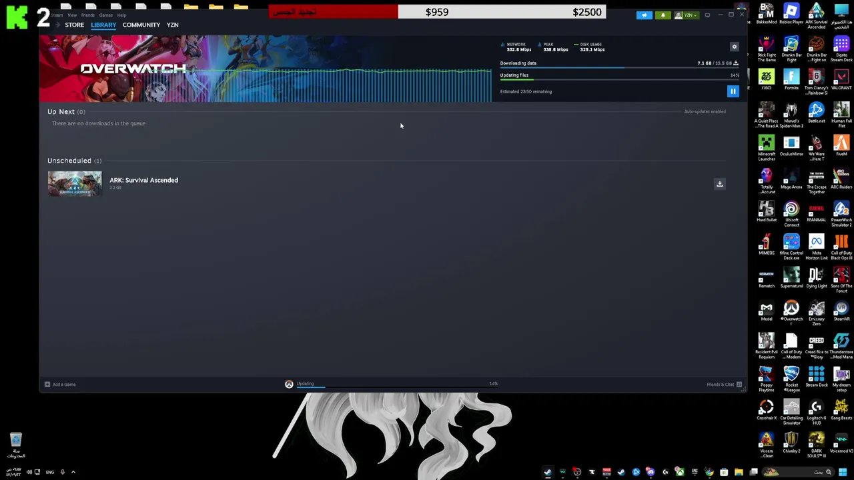The width and height of the screenshot is (854, 480).
Task: Open Human Fall Flat desktop icon
Action: 841,115
